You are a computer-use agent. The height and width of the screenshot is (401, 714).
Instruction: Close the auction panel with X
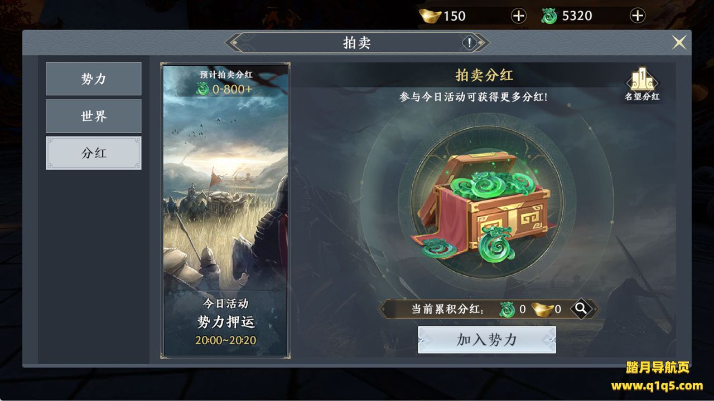pyautogui.click(x=679, y=43)
